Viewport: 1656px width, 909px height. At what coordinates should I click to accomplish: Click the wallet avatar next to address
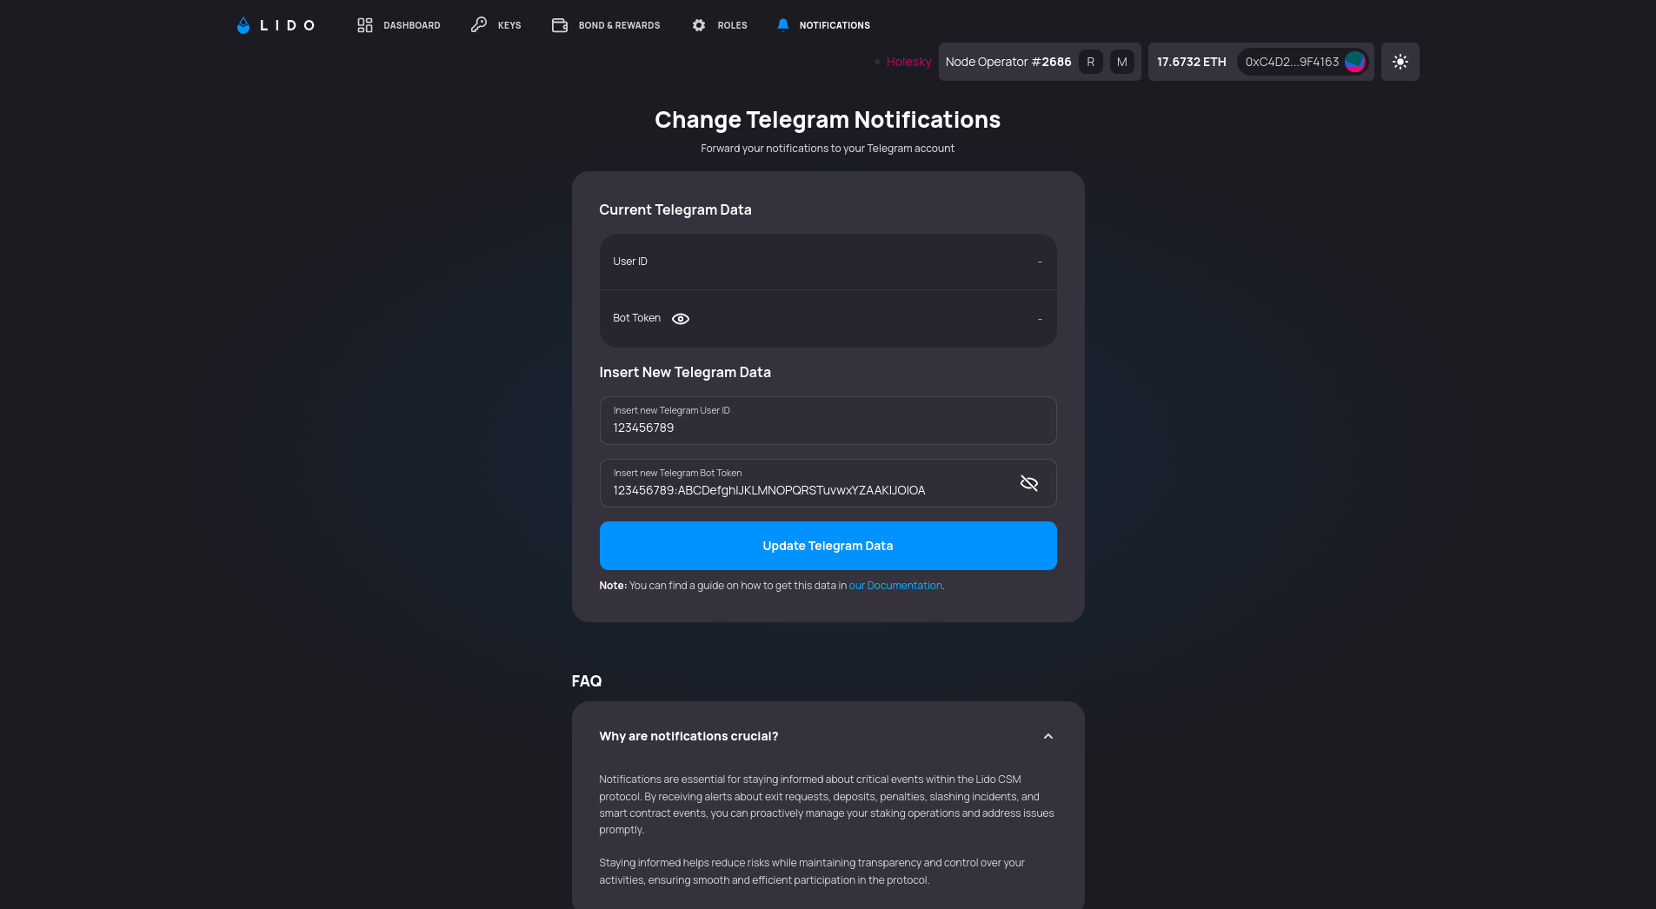[1353, 61]
